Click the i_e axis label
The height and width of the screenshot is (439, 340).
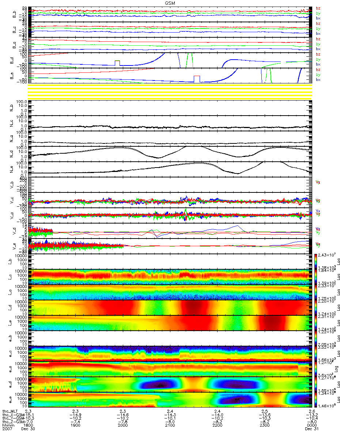[x=10, y=323]
